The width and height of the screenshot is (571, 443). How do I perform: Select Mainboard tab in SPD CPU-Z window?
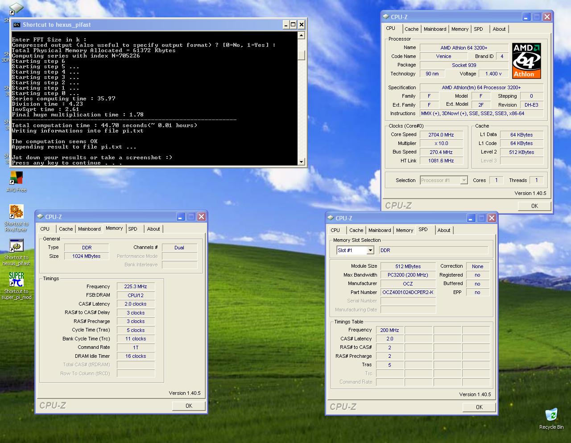click(x=380, y=230)
